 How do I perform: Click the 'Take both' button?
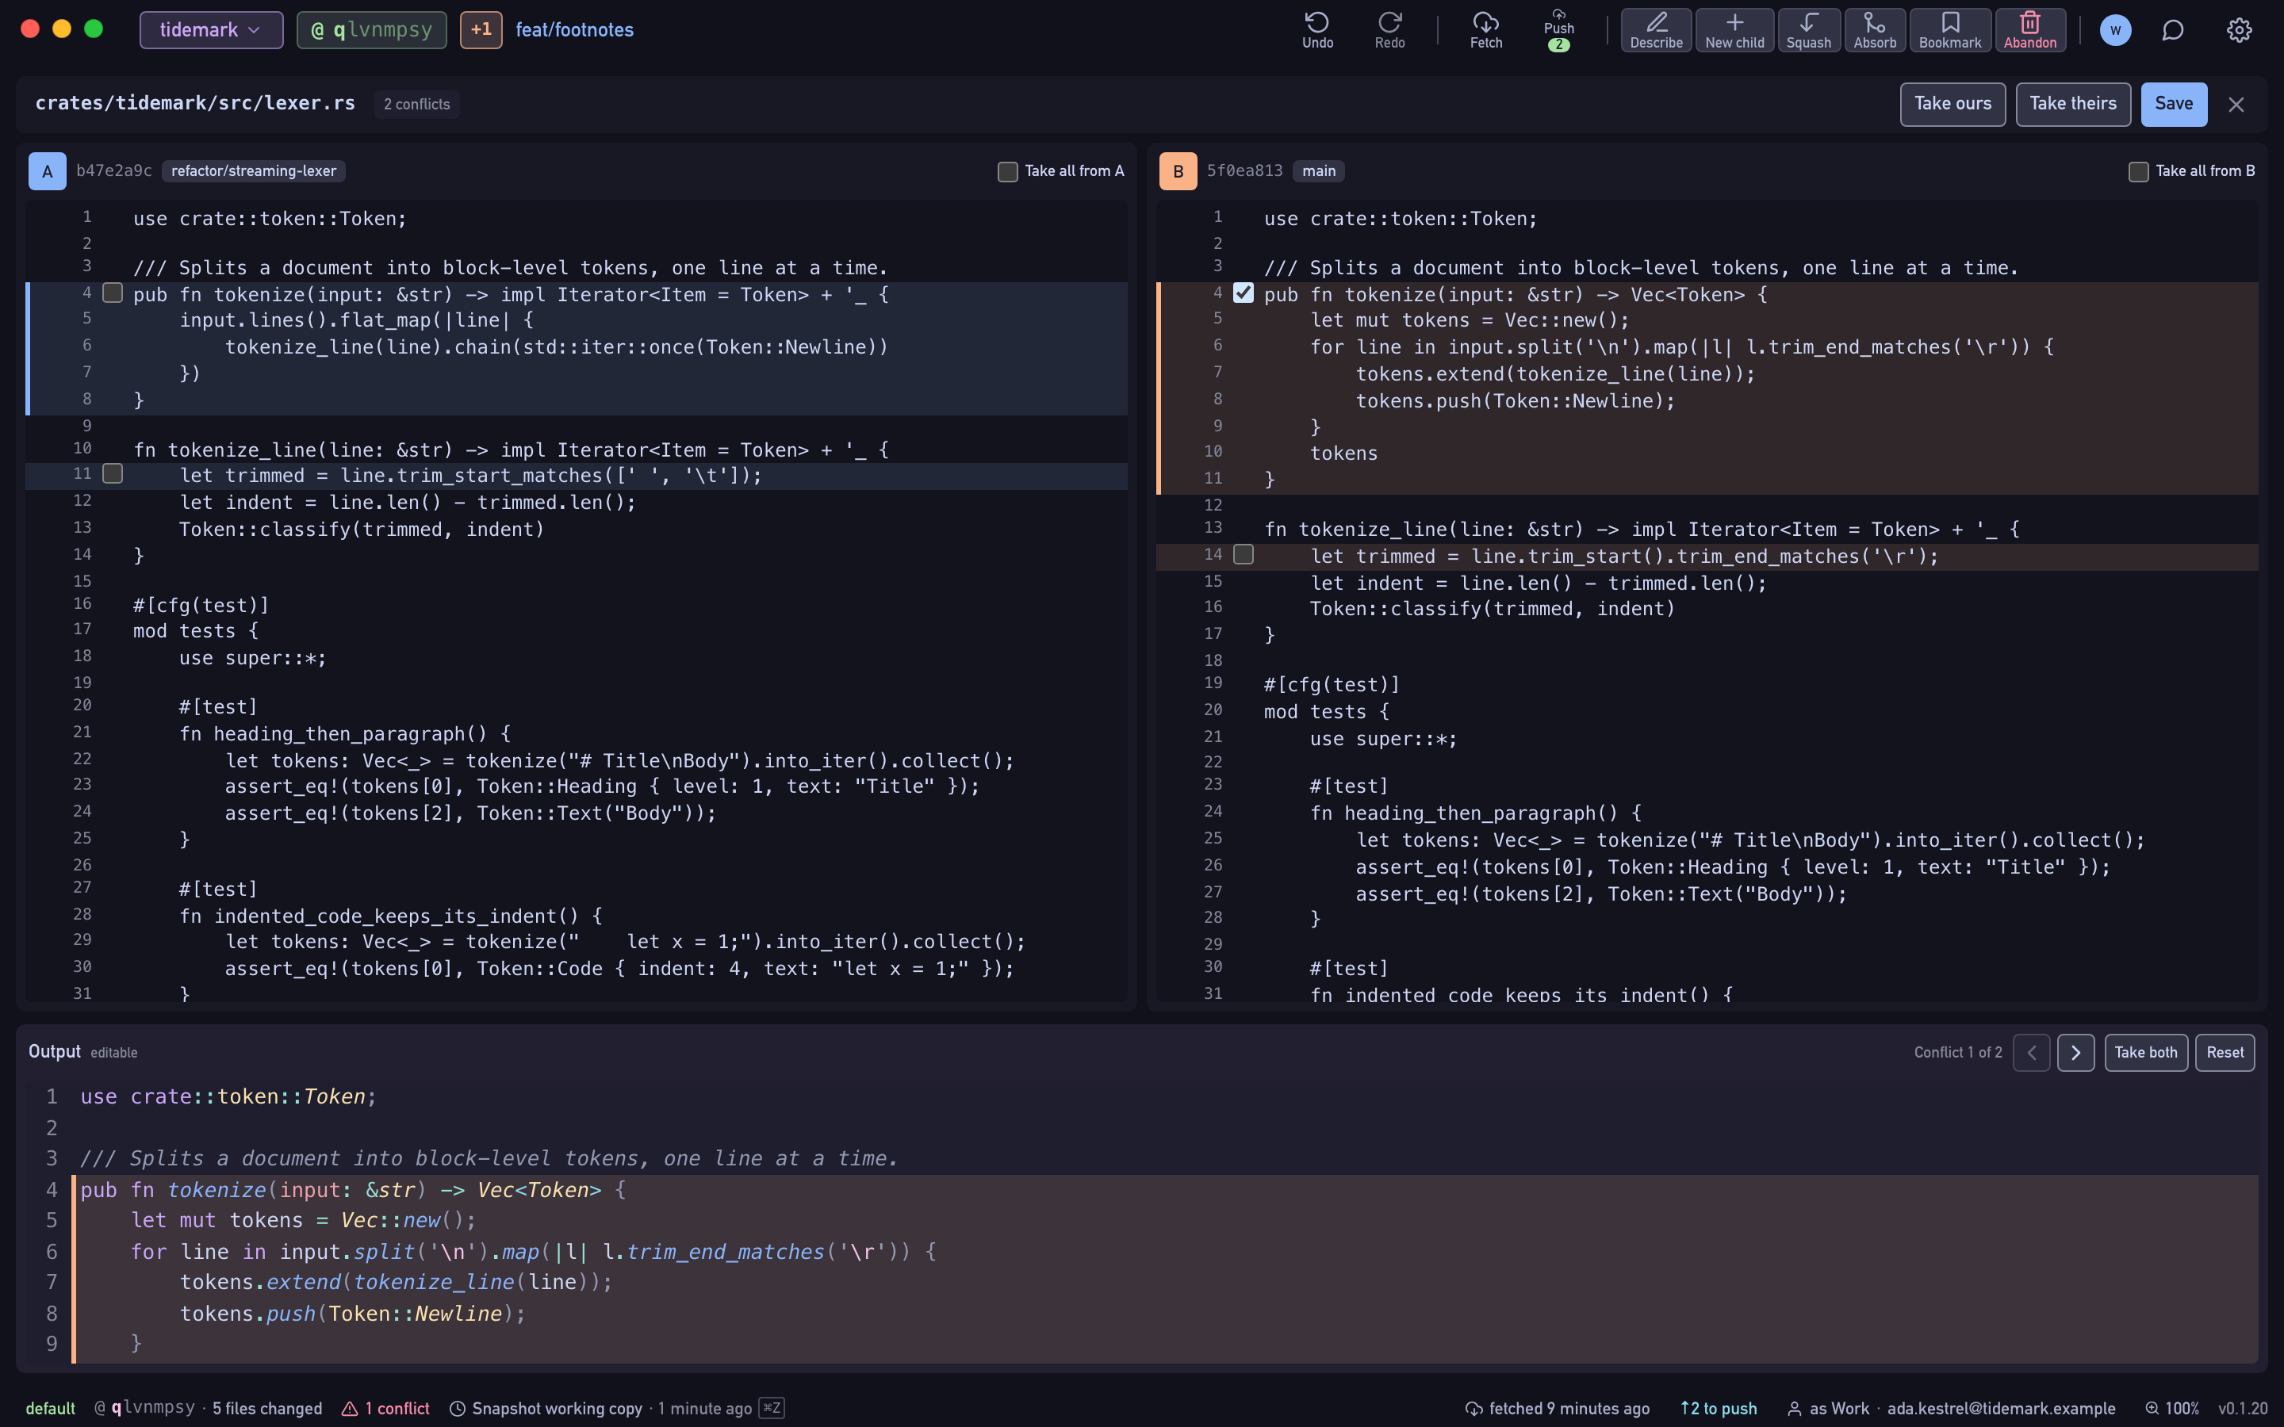coord(2145,1052)
